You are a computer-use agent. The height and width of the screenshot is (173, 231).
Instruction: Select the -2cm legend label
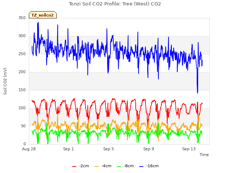tap(84, 166)
